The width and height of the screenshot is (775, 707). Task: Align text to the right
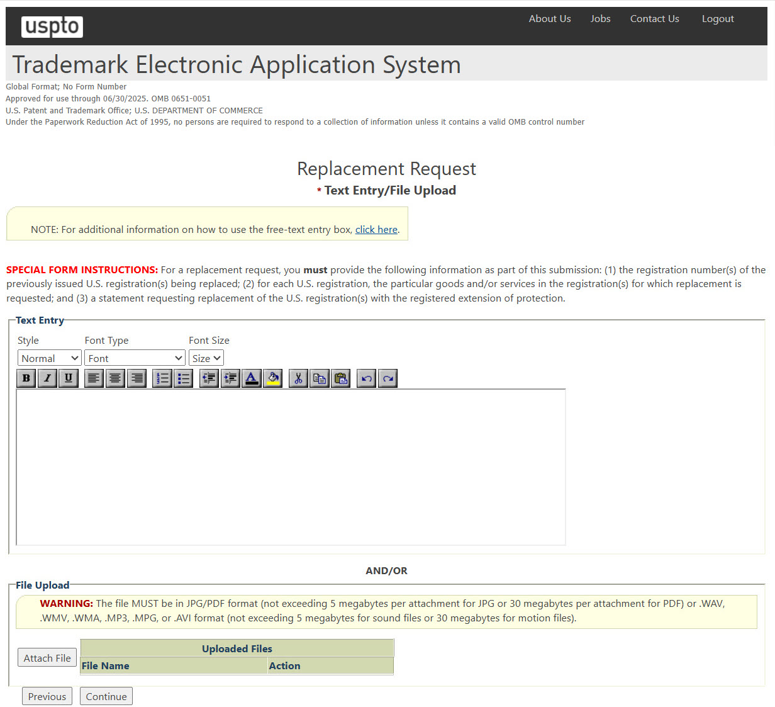[137, 378]
